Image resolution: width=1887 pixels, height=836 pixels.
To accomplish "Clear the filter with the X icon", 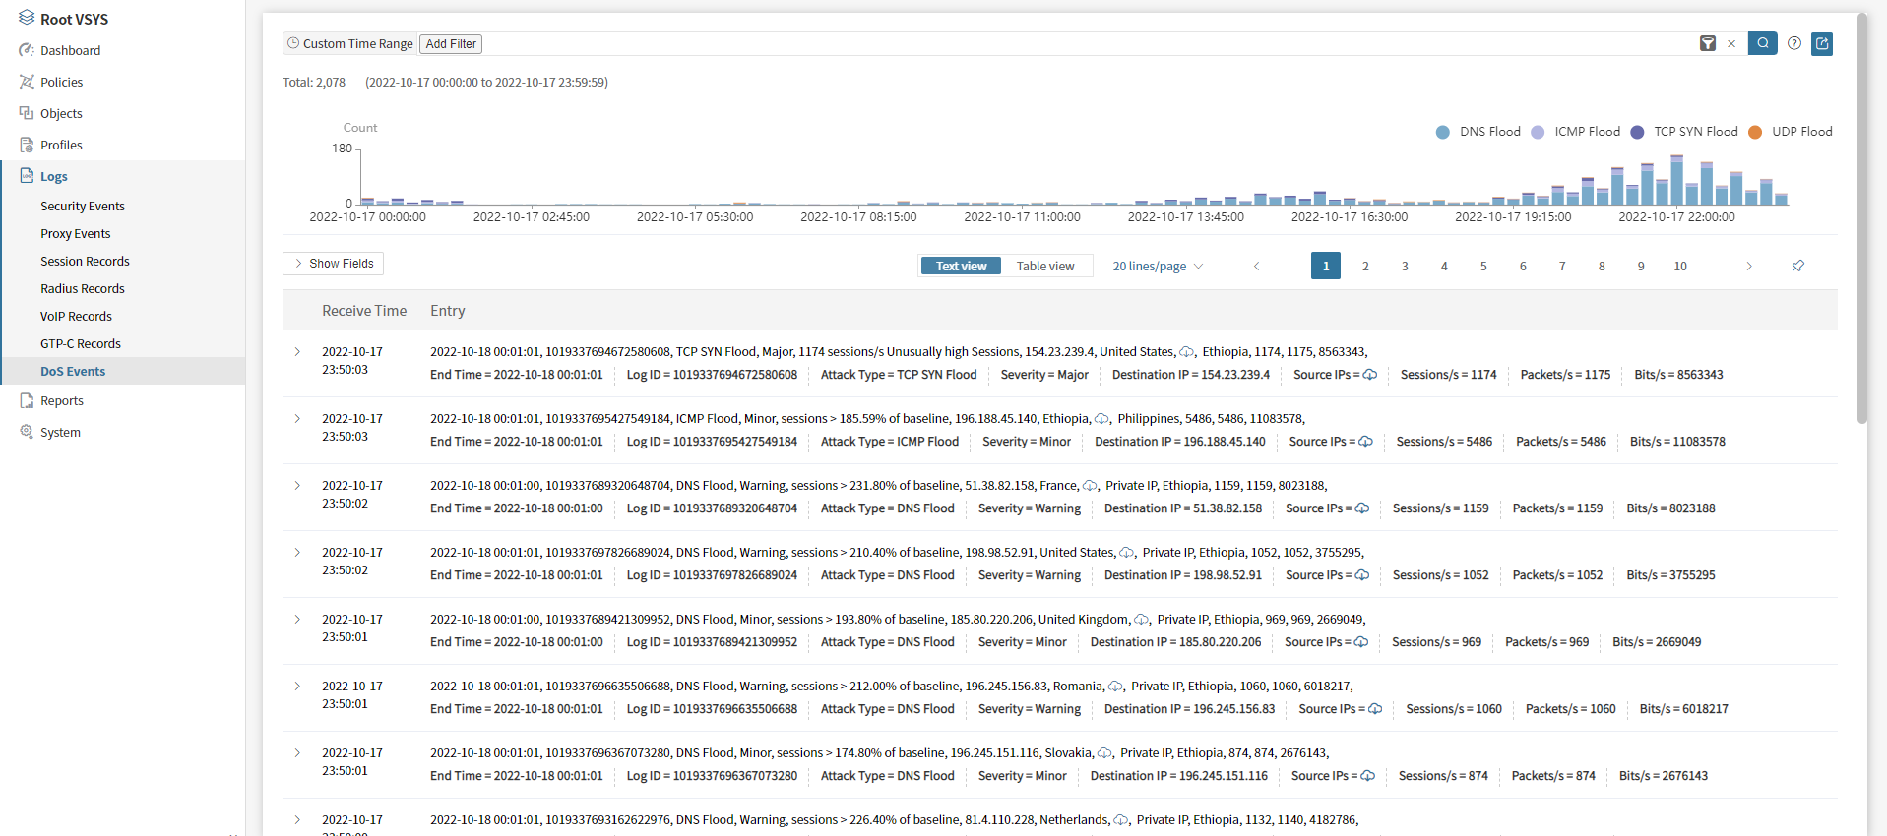I will tap(1731, 44).
